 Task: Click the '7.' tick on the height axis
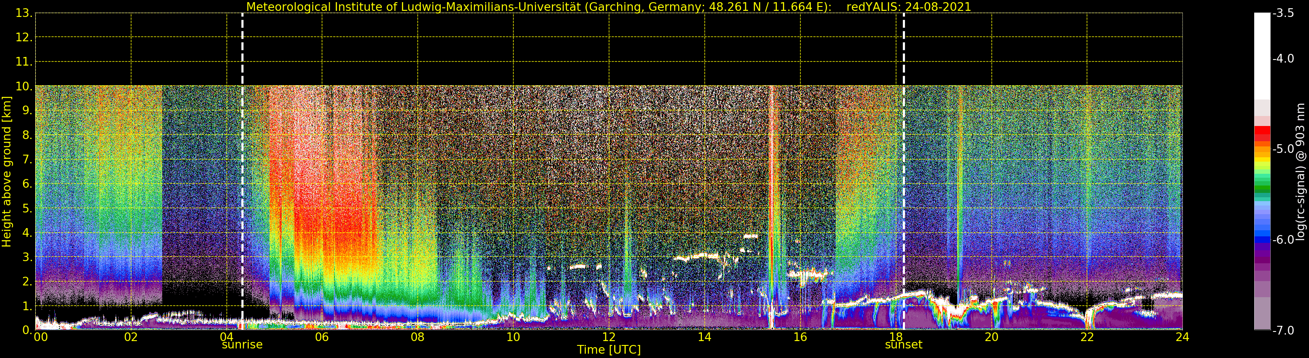click(x=27, y=159)
